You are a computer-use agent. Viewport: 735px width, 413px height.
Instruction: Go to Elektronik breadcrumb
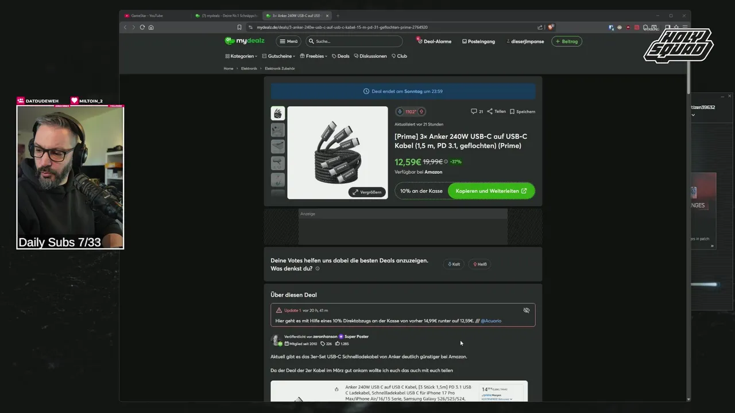pyautogui.click(x=249, y=68)
